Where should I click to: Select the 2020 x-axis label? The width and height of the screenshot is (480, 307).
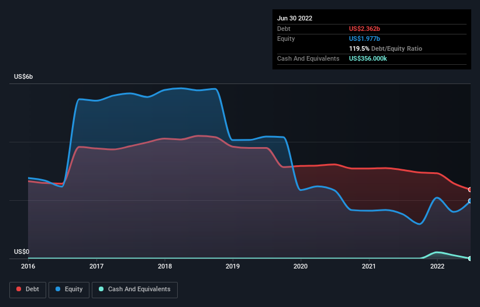[x=301, y=266]
